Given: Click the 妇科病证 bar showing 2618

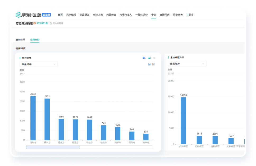Looking at the screenshot, I should pos(199,140).
